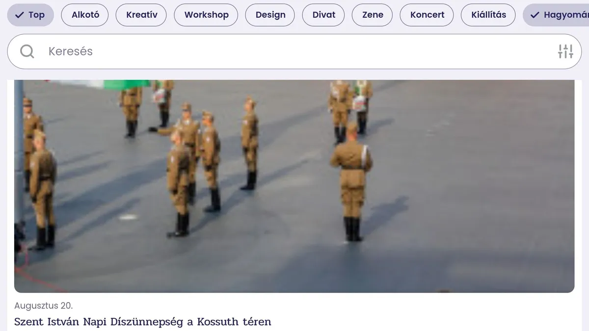Click the checkmark on the Top chip
589x331 pixels.
(x=20, y=15)
